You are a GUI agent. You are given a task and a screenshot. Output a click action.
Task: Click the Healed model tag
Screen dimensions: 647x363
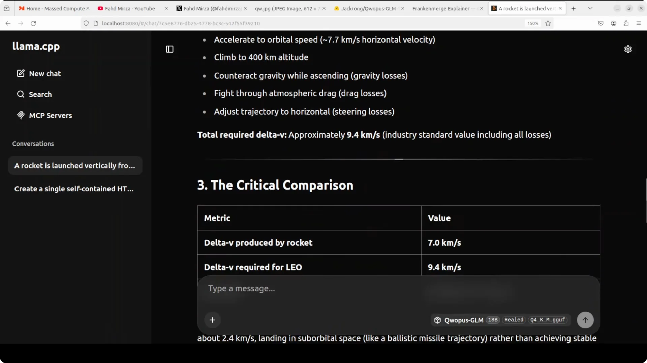(514, 320)
